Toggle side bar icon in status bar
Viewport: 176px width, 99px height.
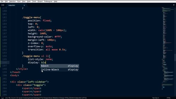(x=2, y=98)
